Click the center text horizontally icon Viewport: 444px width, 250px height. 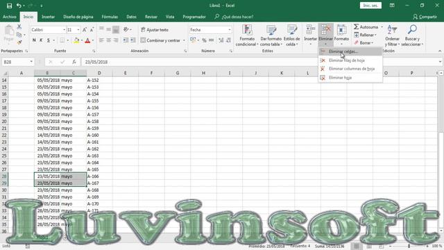tap(109, 40)
